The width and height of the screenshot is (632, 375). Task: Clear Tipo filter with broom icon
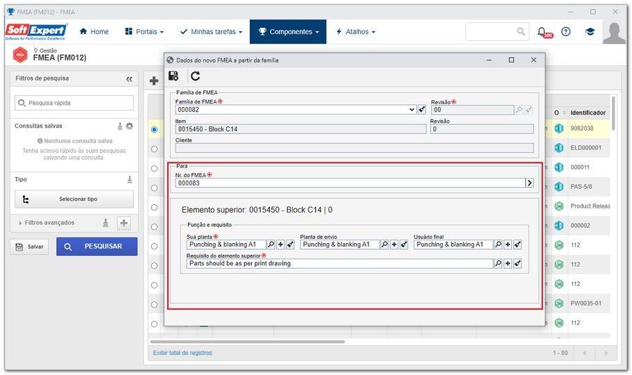[x=130, y=179]
